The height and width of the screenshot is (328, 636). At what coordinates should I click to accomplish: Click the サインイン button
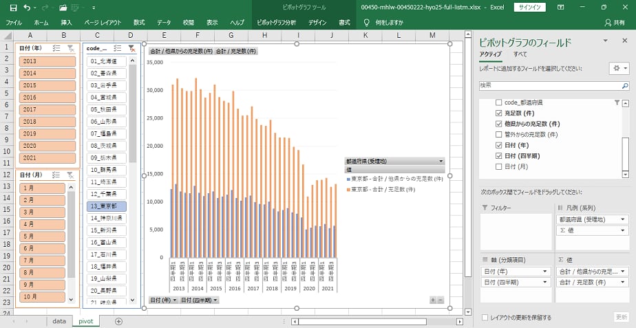(529, 8)
